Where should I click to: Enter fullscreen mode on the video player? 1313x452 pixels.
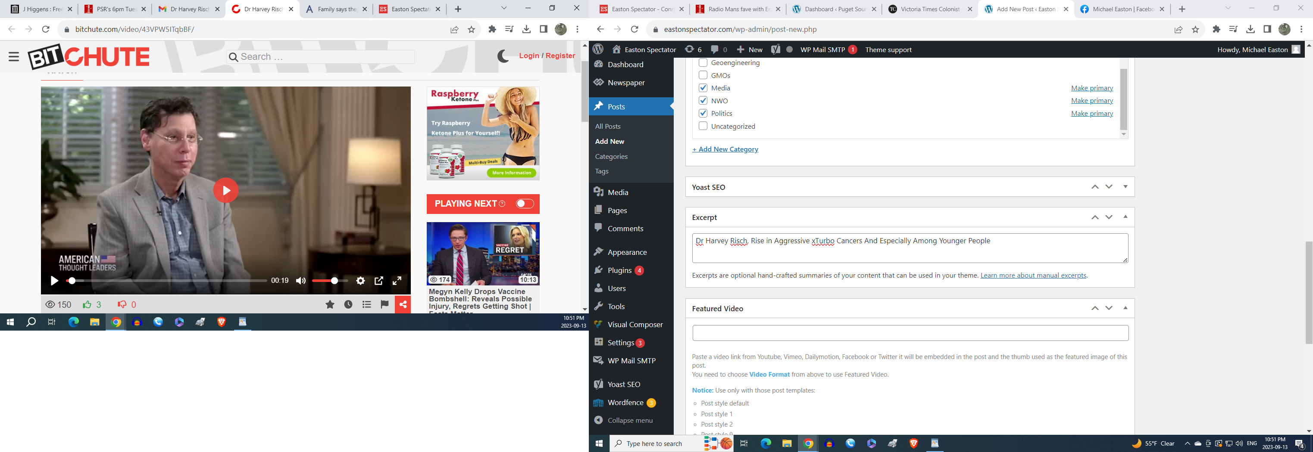point(397,281)
